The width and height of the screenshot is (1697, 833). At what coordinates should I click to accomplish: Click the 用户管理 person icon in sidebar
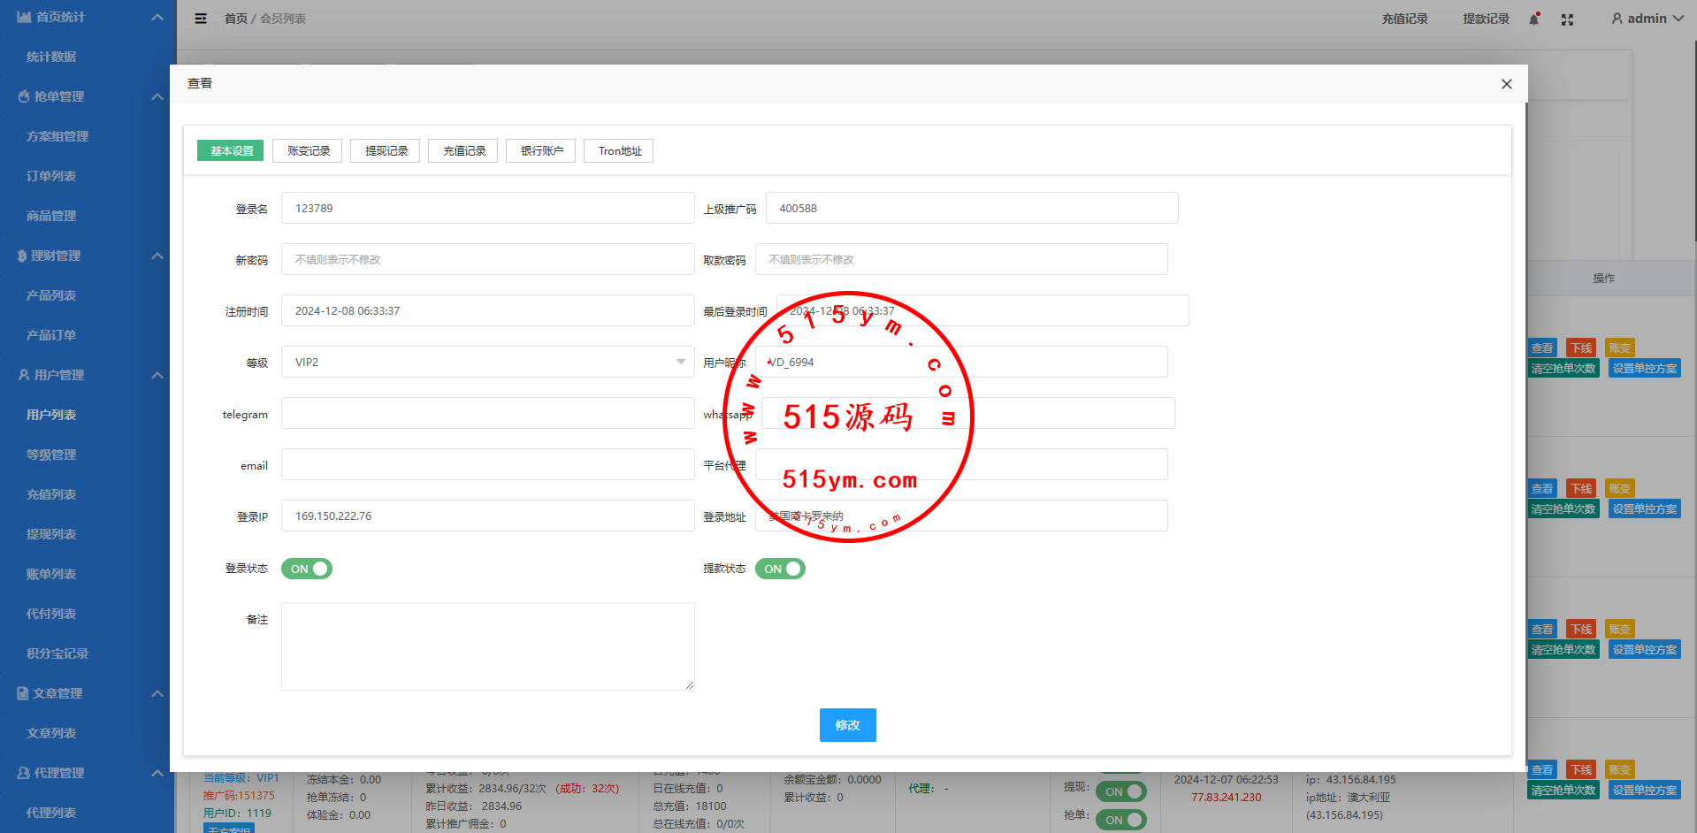[24, 375]
